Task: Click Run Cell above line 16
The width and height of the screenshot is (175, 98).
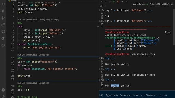Action: click(x=21, y=55)
